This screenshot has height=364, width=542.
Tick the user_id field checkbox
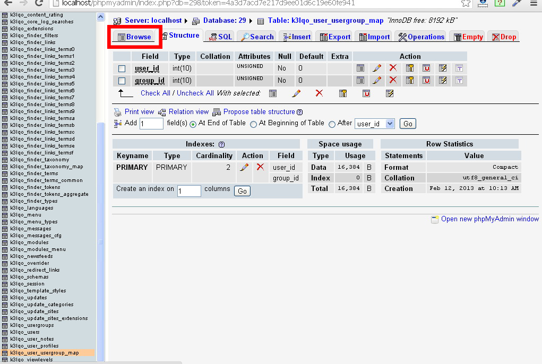coord(122,68)
